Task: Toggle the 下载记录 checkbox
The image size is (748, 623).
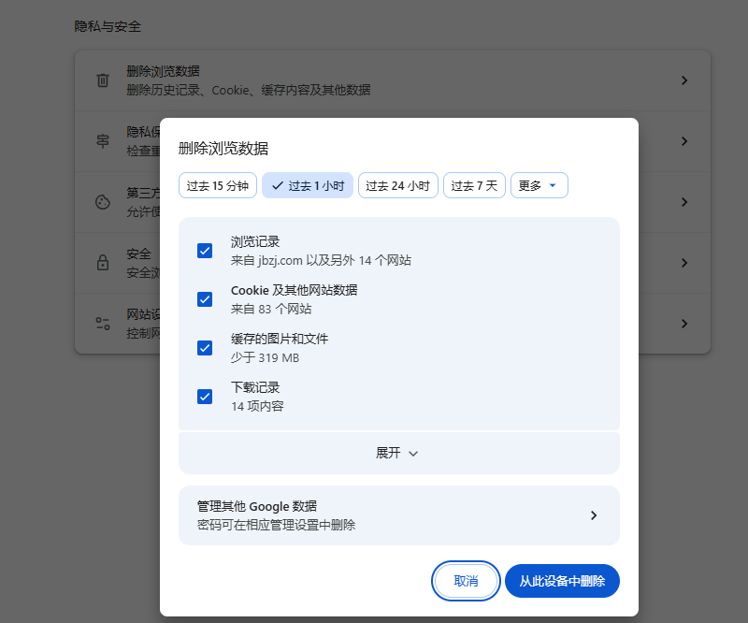Action: (x=205, y=397)
